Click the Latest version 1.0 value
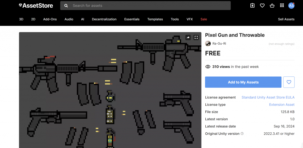The image size is (303, 148). coord(292,119)
